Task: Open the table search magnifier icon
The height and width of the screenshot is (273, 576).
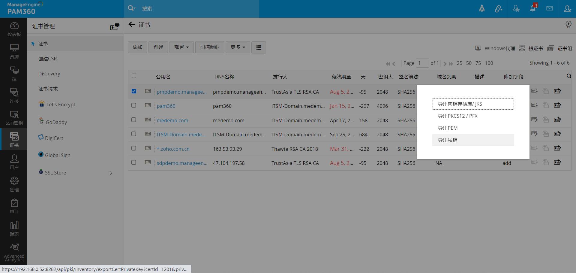Action: click(x=568, y=76)
